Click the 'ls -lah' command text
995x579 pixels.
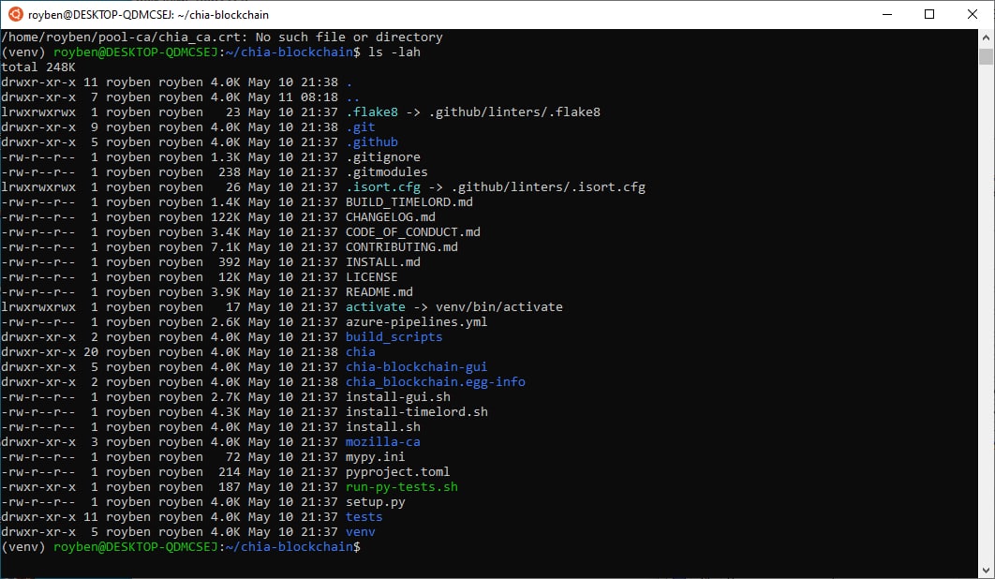tap(394, 52)
